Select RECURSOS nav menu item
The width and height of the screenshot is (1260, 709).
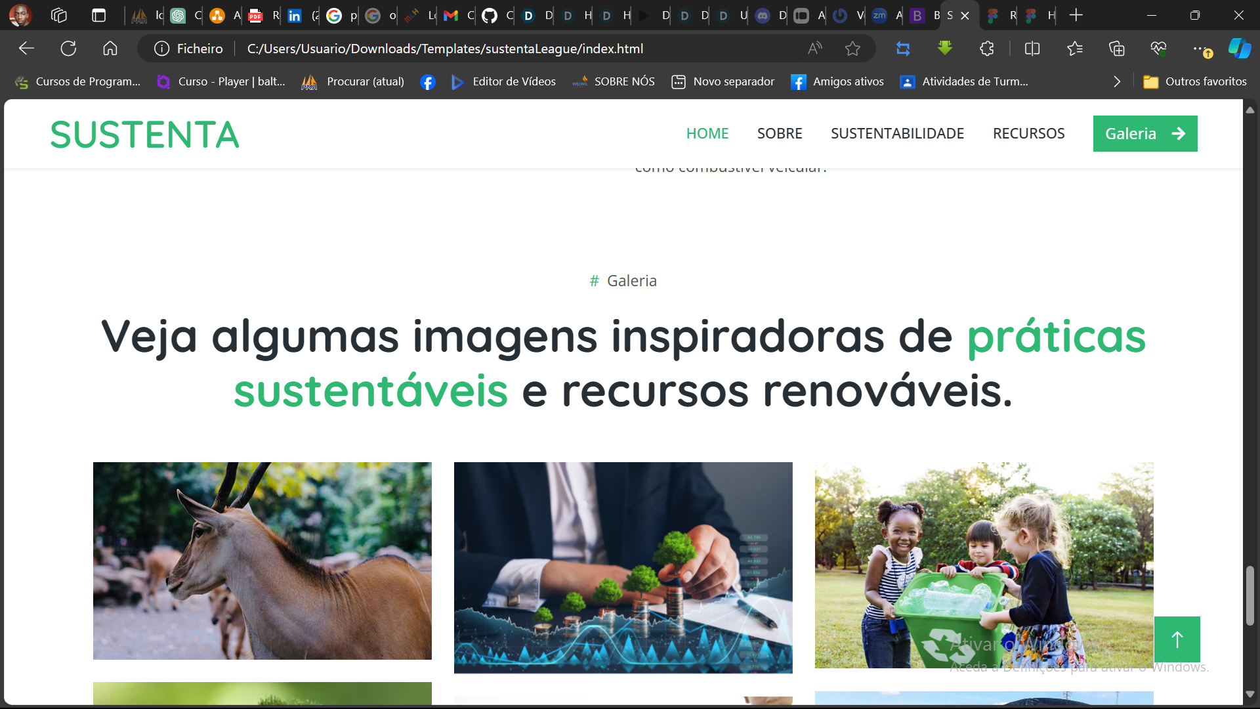pyautogui.click(x=1028, y=133)
